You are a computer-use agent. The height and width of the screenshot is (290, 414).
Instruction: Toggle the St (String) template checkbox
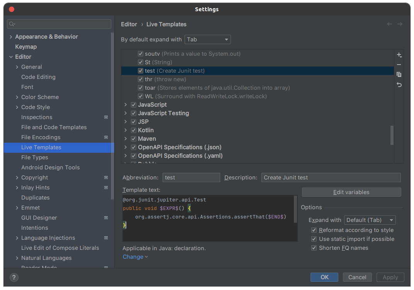(141, 62)
